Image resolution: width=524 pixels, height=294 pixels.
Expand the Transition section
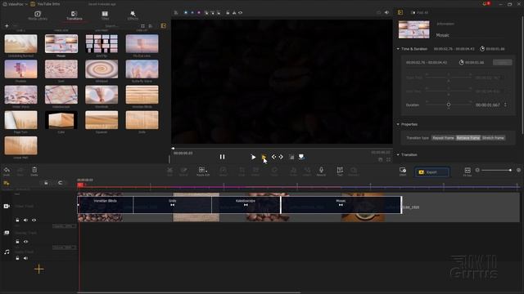click(x=398, y=154)
